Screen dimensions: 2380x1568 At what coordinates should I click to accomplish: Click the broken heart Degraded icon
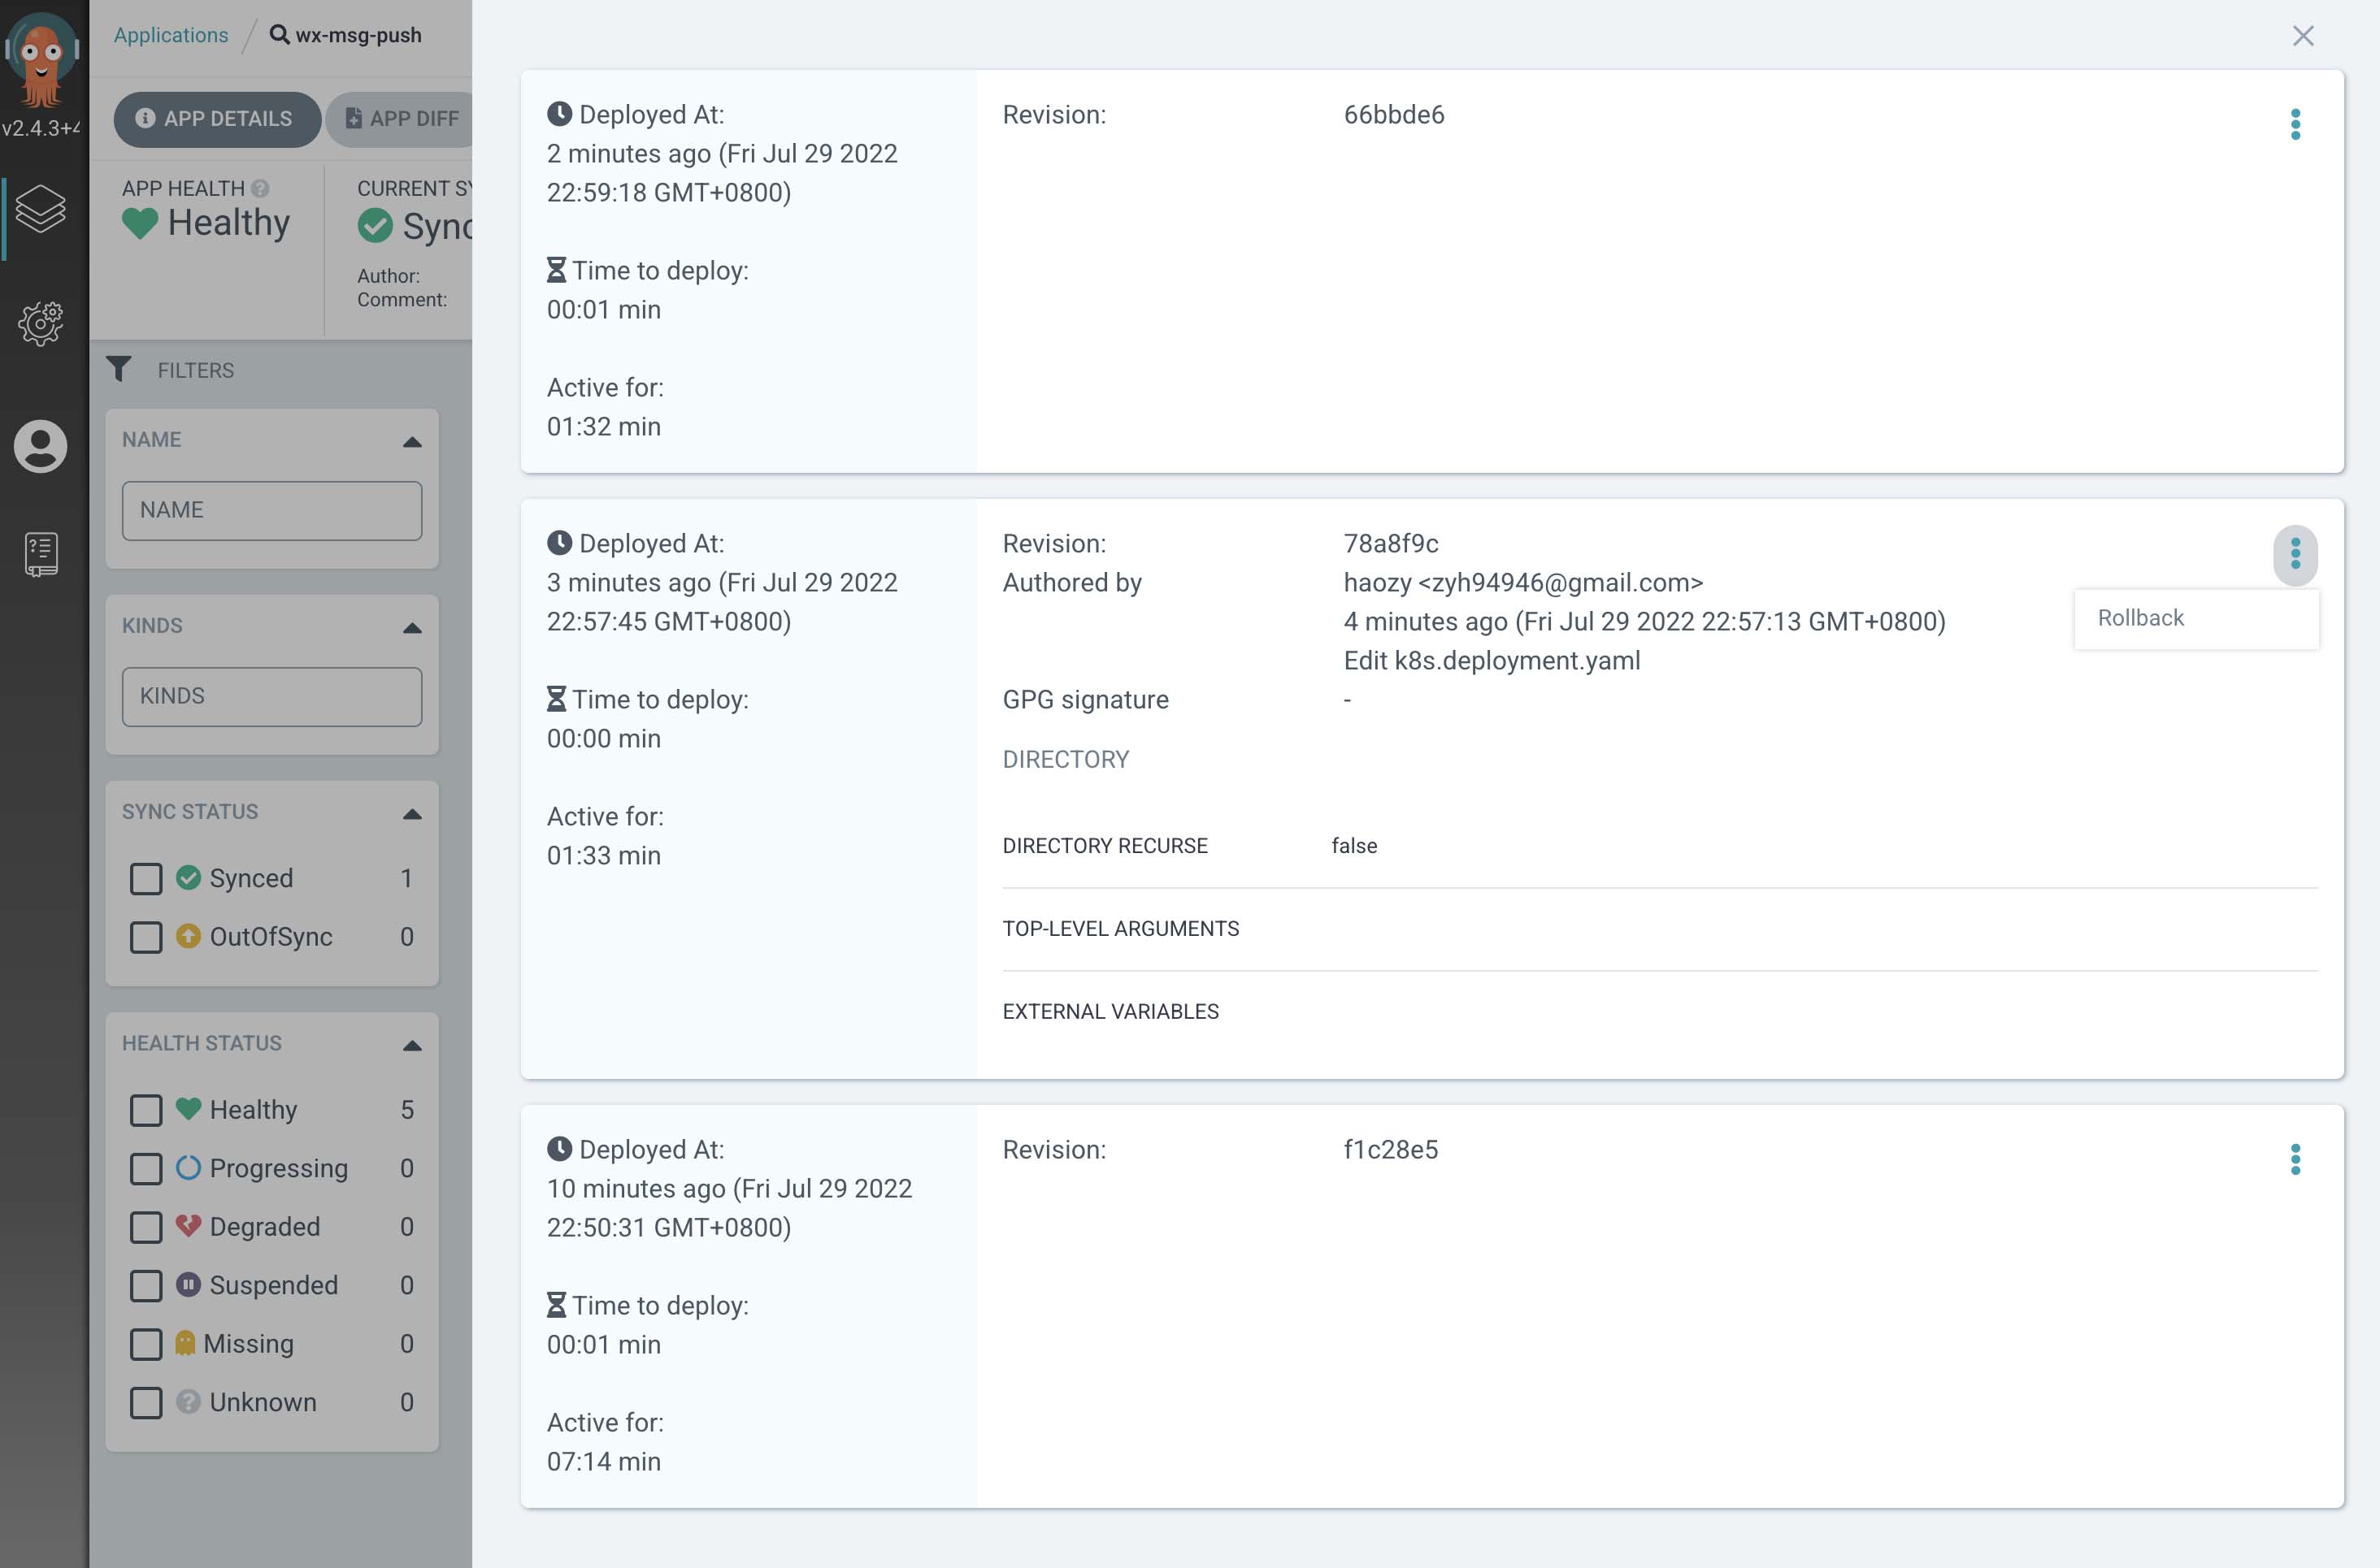click(188, 1226)
